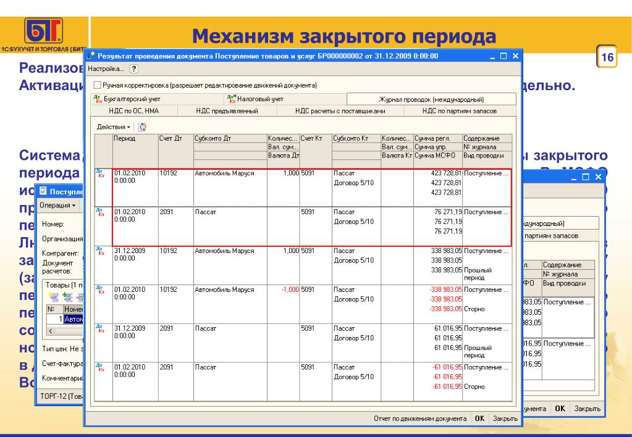Screen dimensions: 632x437
Task: Click the document icon in the Поступление window title
Action: tap(43, 189)
